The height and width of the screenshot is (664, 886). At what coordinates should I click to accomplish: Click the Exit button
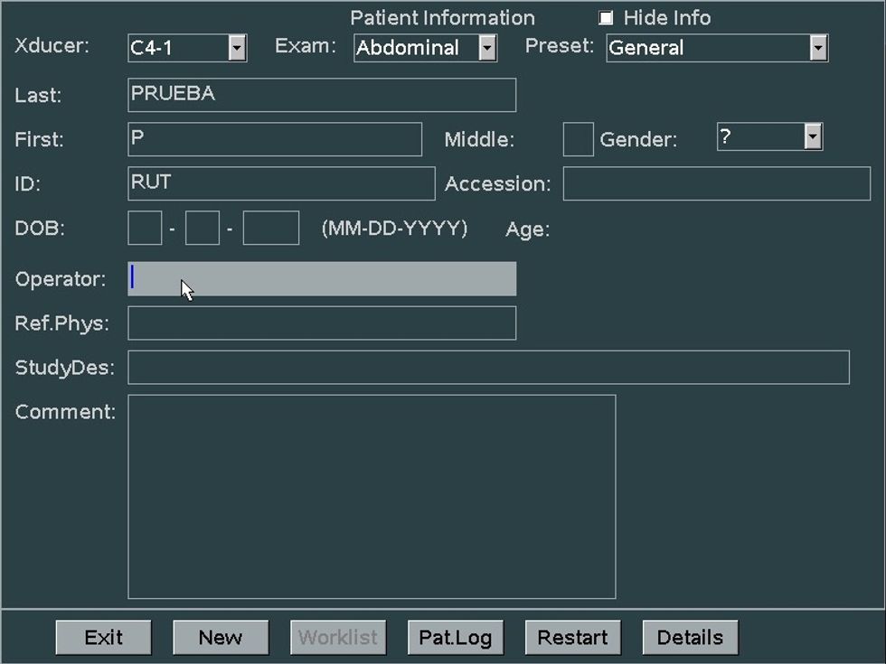click(x=103, y=638)
